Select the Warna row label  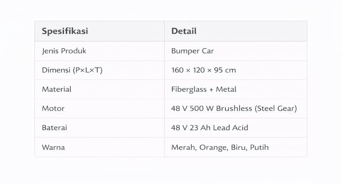(53, 147)
